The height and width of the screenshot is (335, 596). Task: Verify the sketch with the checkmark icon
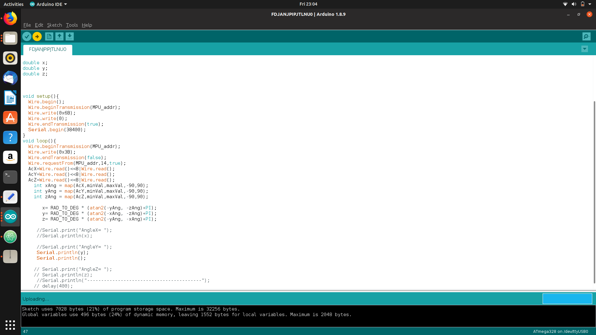[x=27, y=36]
